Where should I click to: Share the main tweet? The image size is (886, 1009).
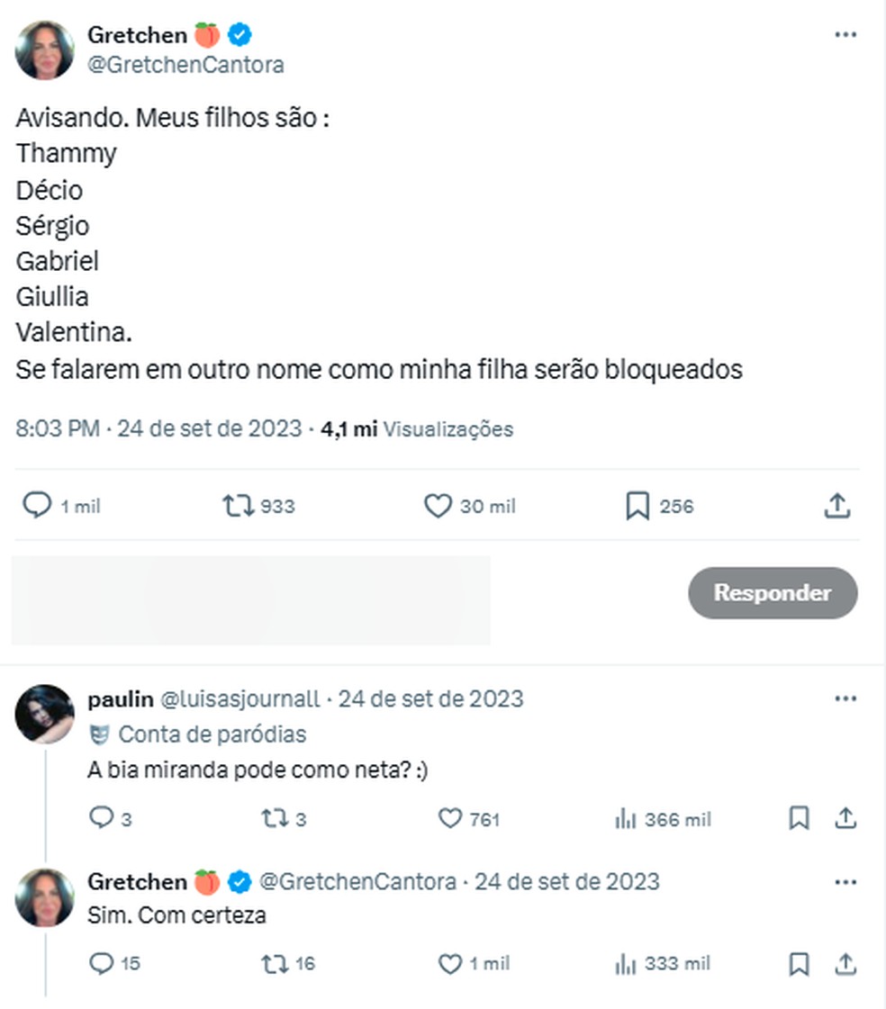[837, 506]
